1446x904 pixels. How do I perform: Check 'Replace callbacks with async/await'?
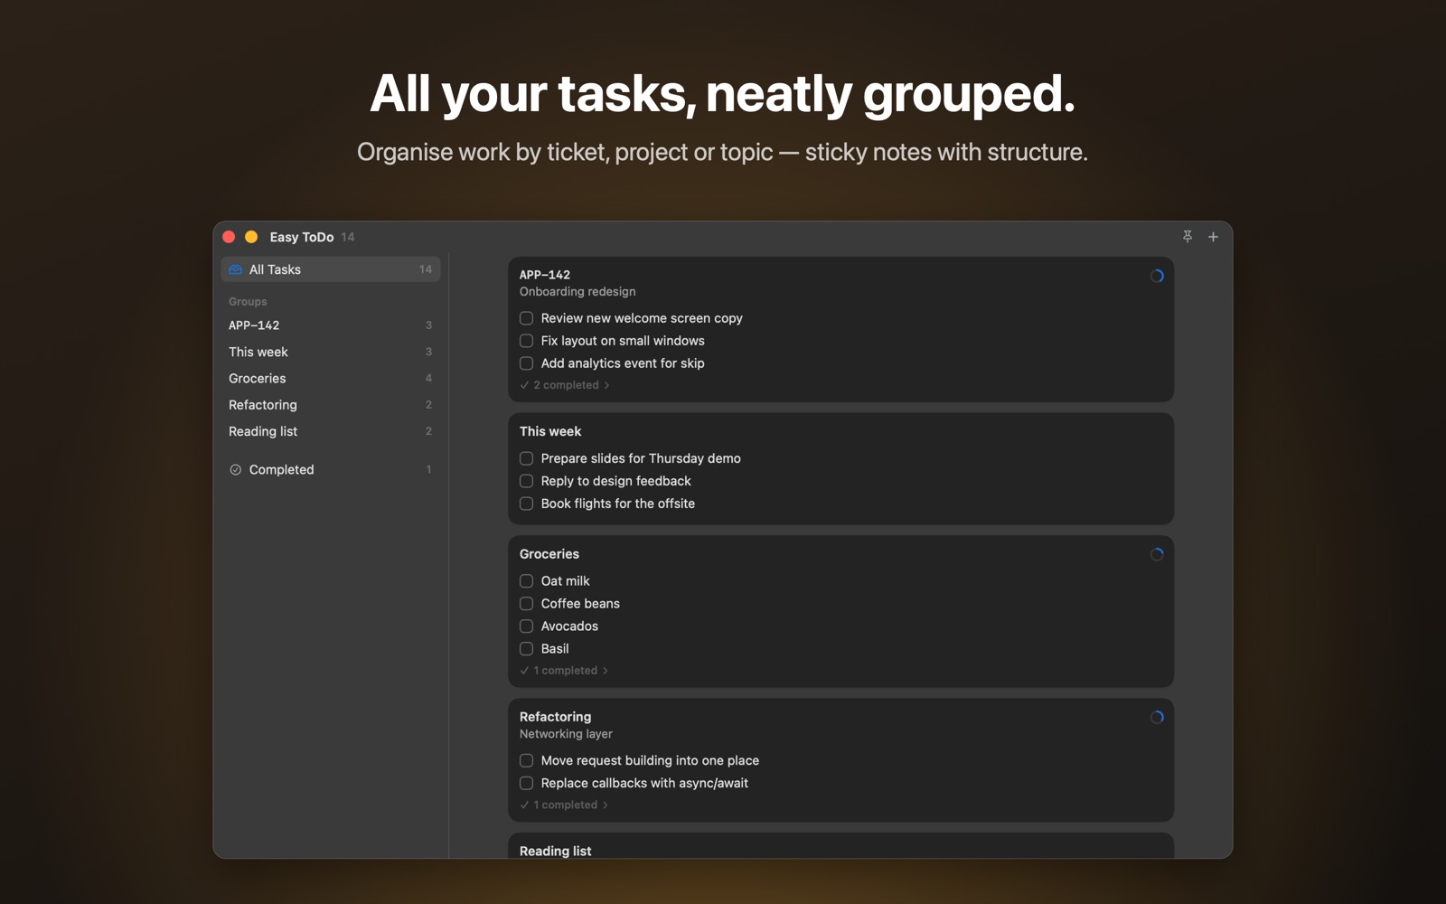527,784
